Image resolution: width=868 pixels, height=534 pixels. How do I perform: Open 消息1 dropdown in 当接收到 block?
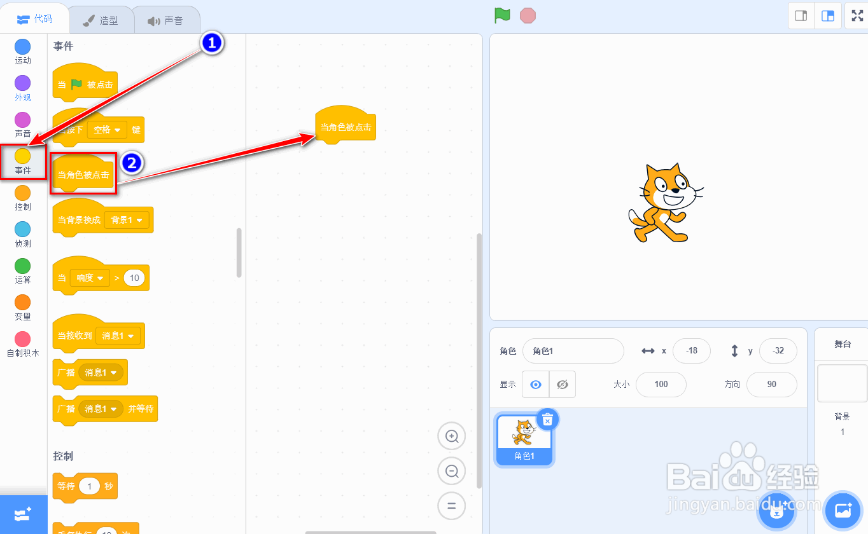point(118,336)
